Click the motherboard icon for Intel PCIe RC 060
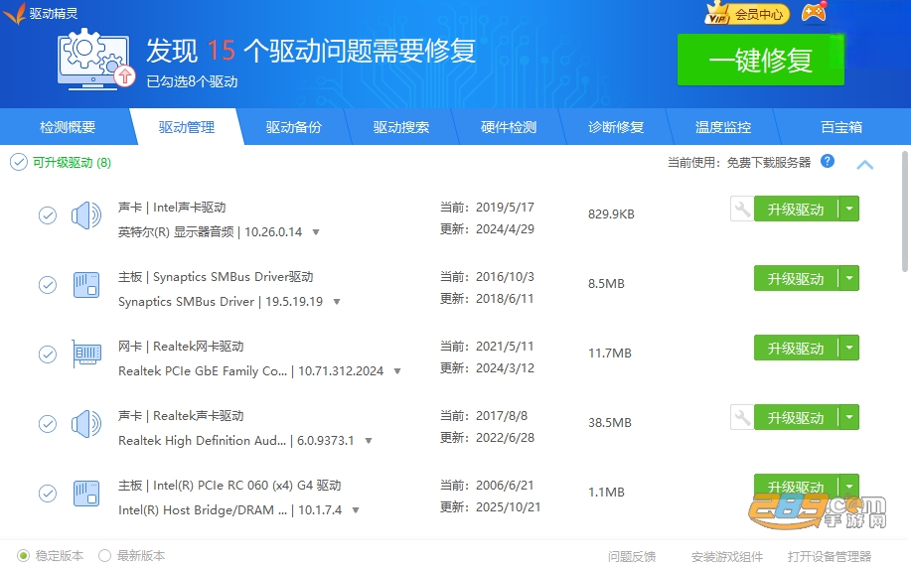The image size is (911, 568). pos(86,494)
